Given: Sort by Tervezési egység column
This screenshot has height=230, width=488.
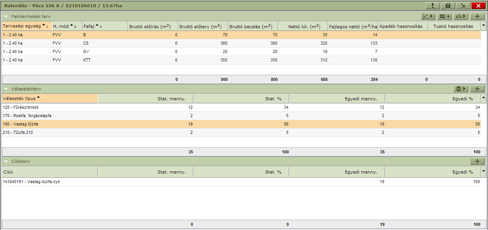Looking at the screenshot, I should click(x=27, y=26).
